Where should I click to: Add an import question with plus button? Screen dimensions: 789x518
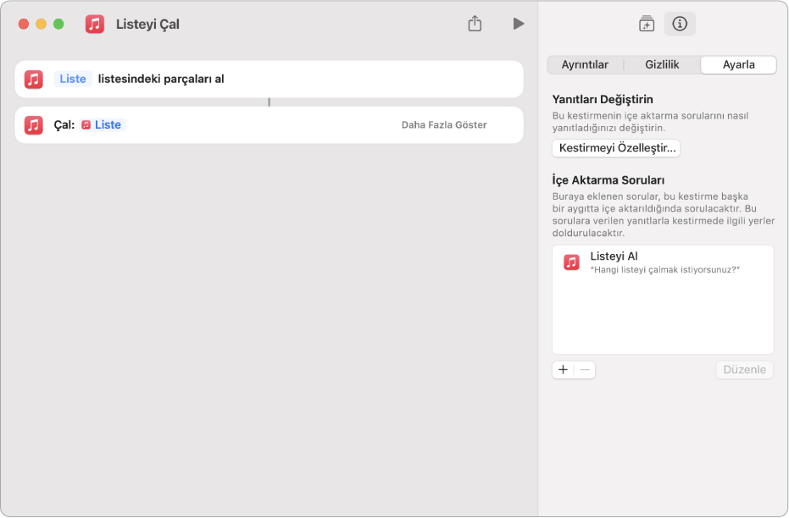click(x=563, y=370)
